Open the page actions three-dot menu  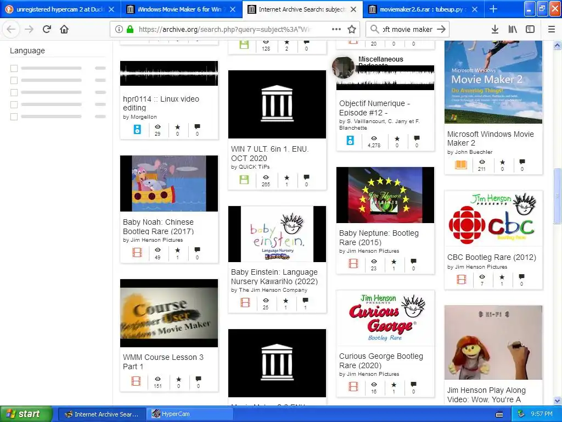coord(336,29)
